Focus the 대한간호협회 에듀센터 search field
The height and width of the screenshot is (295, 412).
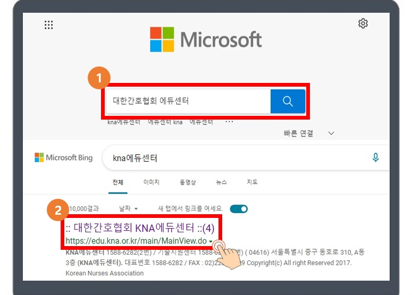pyautogui.click(x=188, y=101)
